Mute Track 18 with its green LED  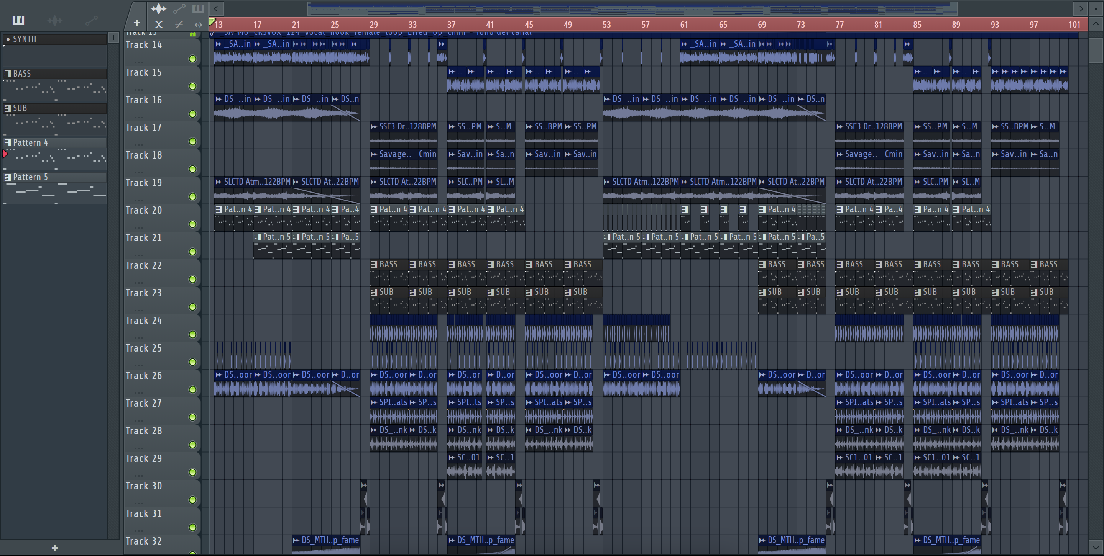point(193,169)
